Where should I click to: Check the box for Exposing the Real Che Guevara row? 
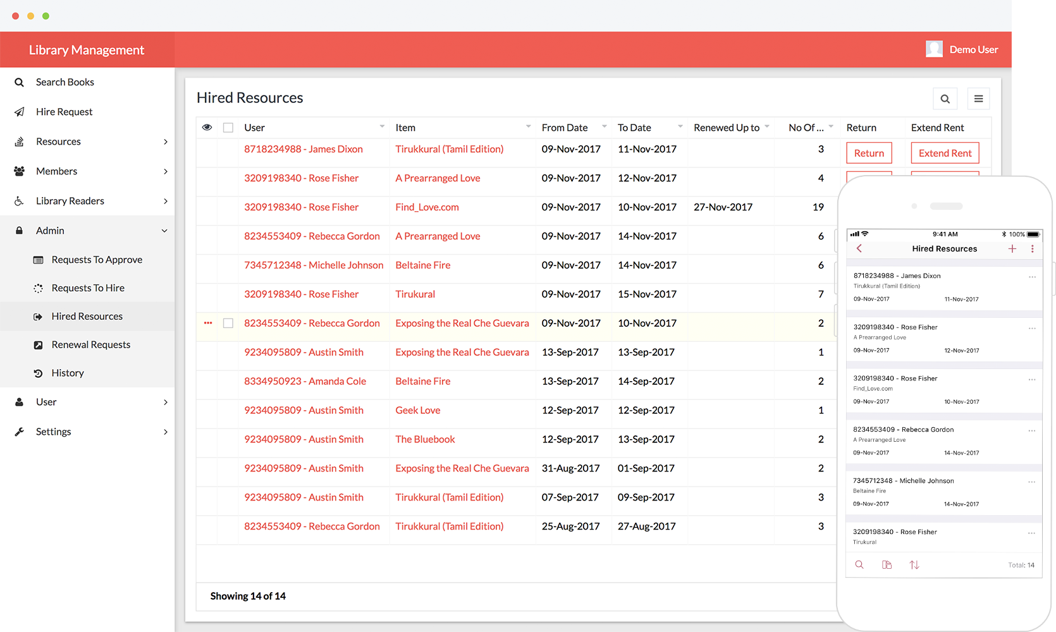point(228,323)
